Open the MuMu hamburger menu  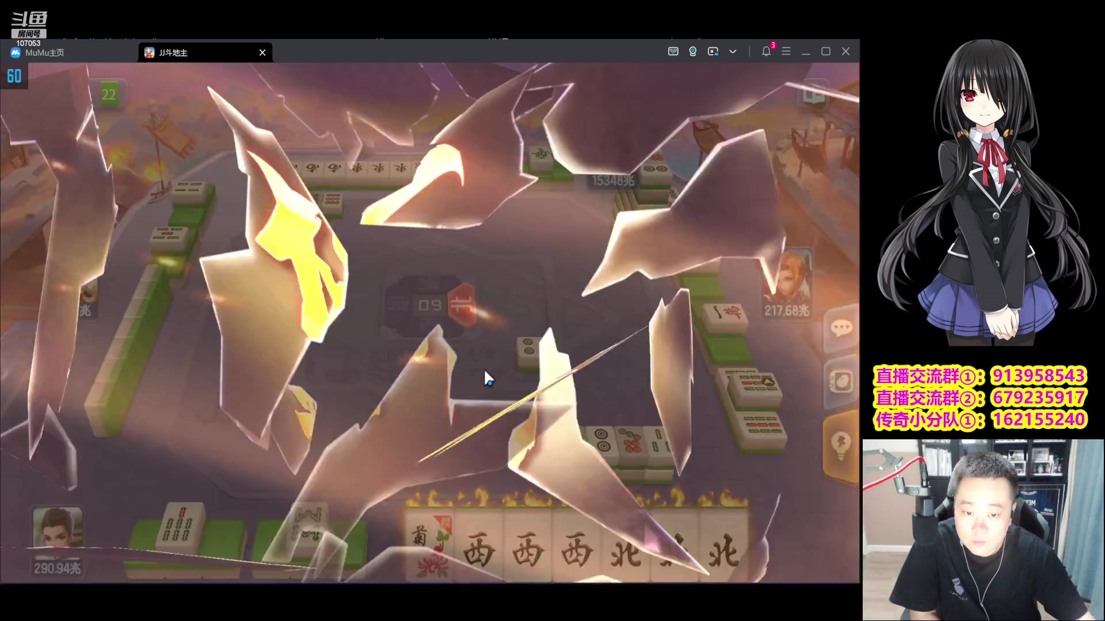coord(786,52)
